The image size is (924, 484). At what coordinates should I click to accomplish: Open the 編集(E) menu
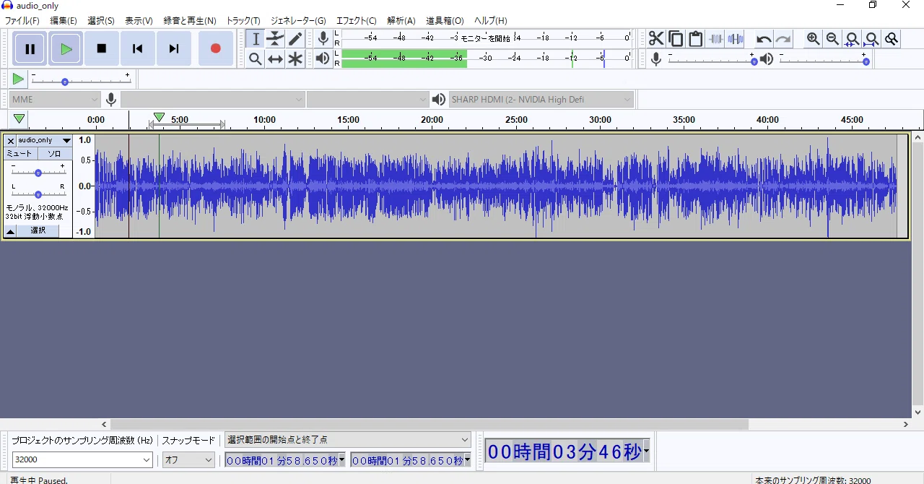(64, 21)
